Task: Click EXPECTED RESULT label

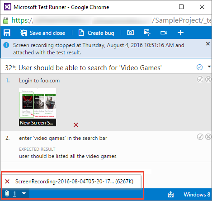Action: tap(37, 149)
